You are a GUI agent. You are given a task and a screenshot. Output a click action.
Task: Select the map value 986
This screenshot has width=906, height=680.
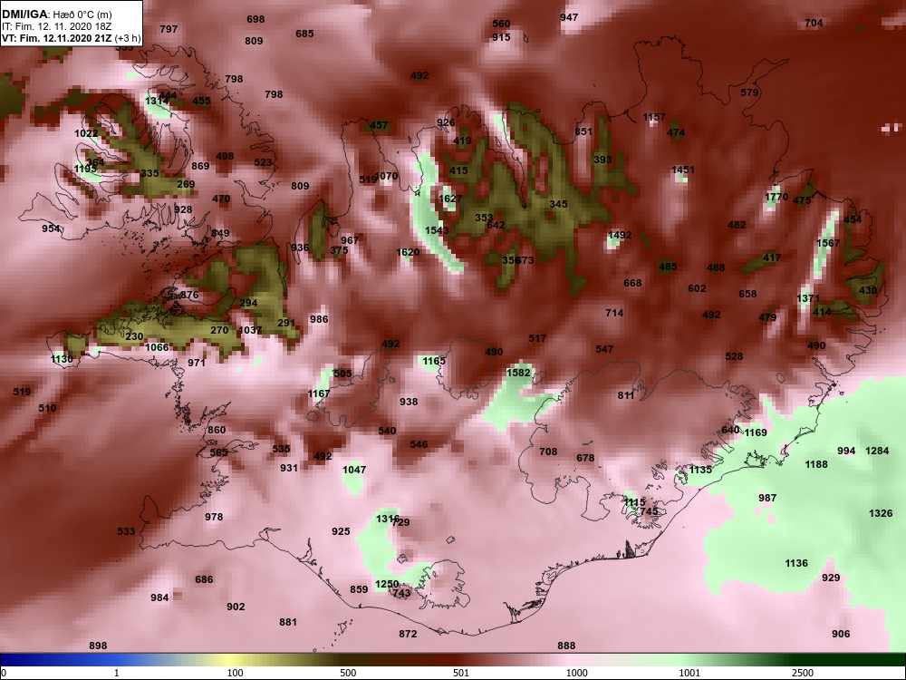(x=319, y=319)
